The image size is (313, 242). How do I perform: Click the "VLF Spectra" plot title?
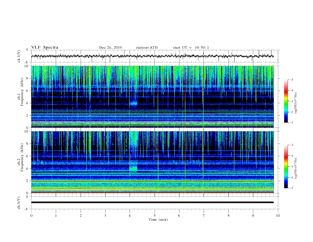45,47
